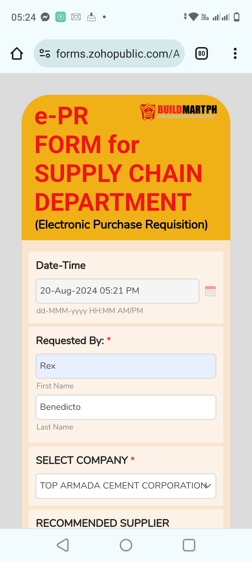The height and width of the screenshot is (562, 252).
Task: Open the calendar date picker icon
Action: pyautogui.click(x=210, y=291)
